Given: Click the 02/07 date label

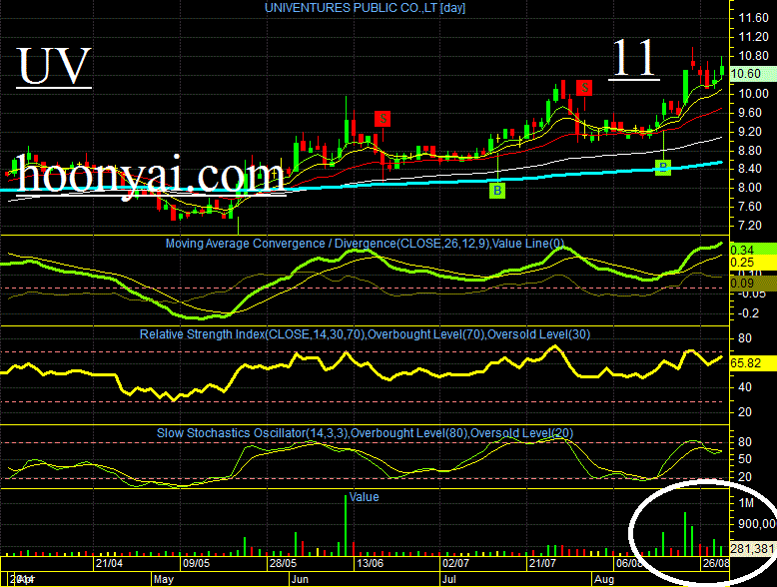Looking at the screenshot, I should [455, 563].
